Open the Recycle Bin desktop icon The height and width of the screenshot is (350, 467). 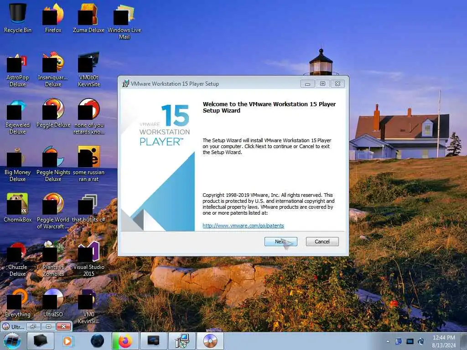point(18,18)
